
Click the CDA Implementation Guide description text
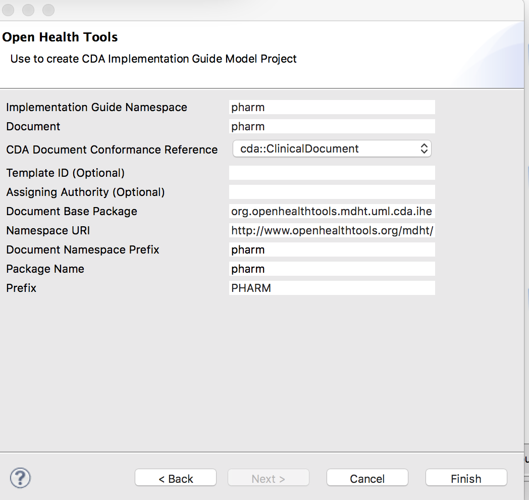tap(153, 59)
